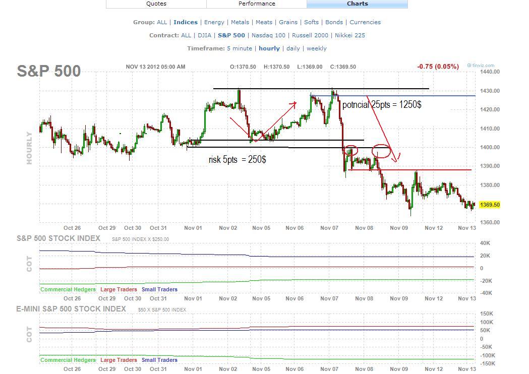This screenshot has height=374, width=529.
Task: Select the S&P 500 contract link
Action: pyautogui.click(x=231, y=35)
